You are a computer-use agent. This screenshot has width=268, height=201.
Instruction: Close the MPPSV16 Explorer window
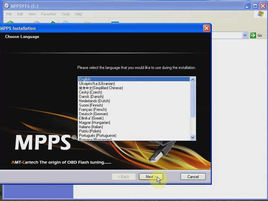point(263,6)
